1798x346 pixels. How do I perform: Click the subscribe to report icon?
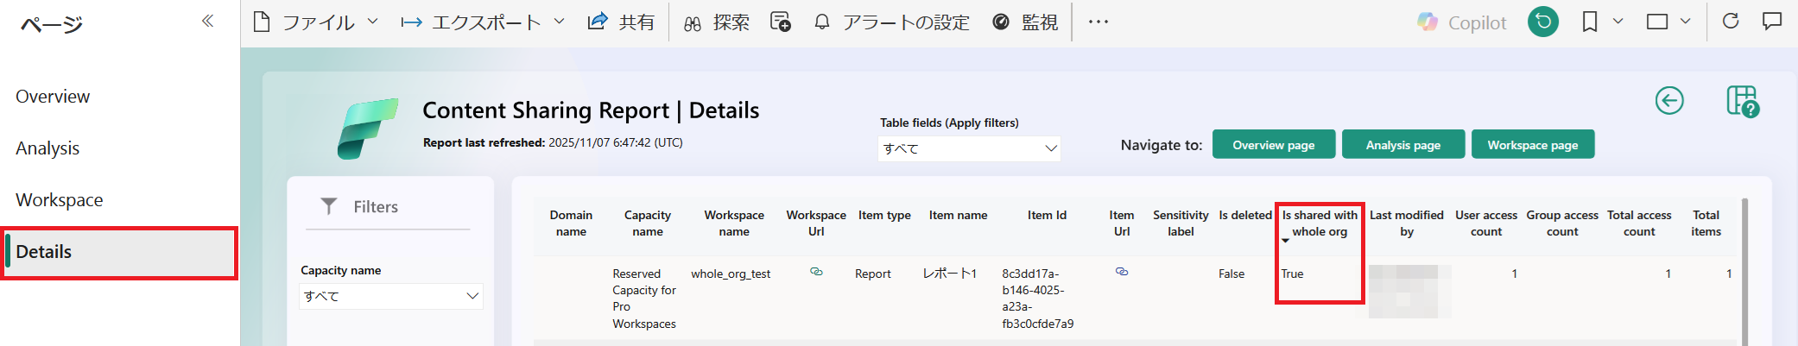point(780,22)
